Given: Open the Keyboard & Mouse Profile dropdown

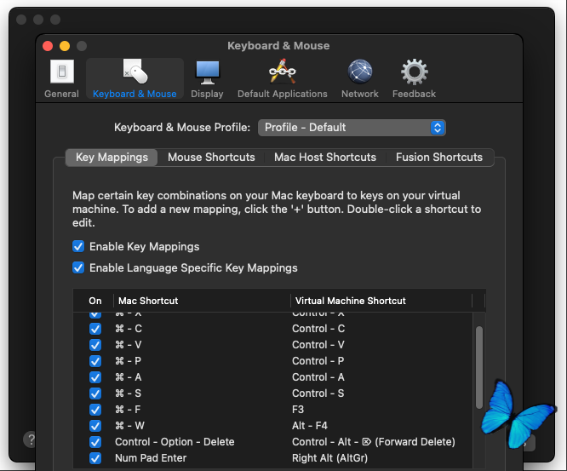Looking at the screenshot, I should pyautogui.click(x=352, y=128).
